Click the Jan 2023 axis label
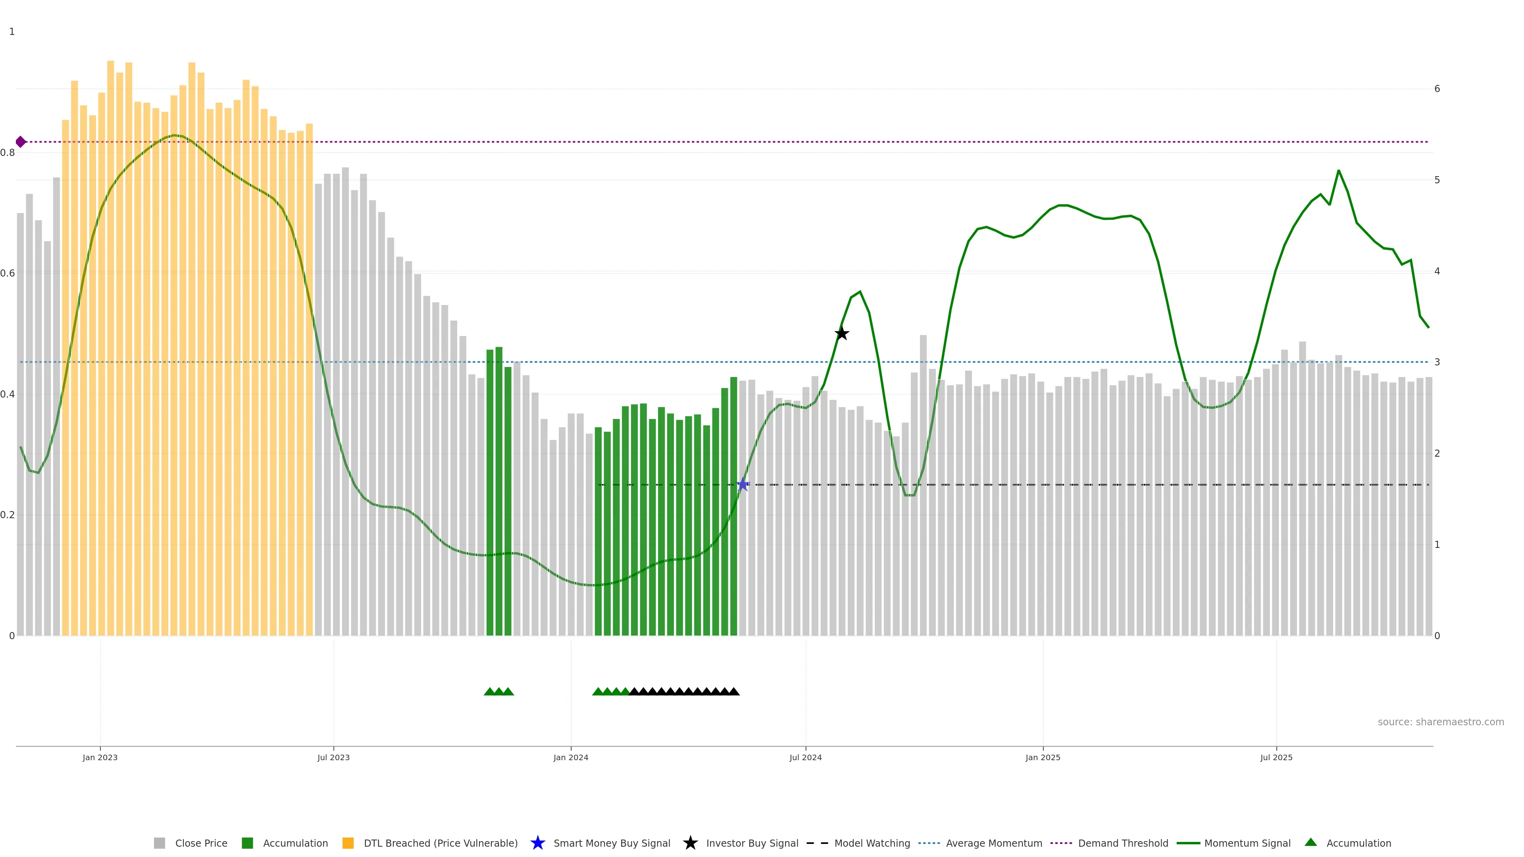Image resolution: width=1524 pixels, height=857 pixels. 100,758
